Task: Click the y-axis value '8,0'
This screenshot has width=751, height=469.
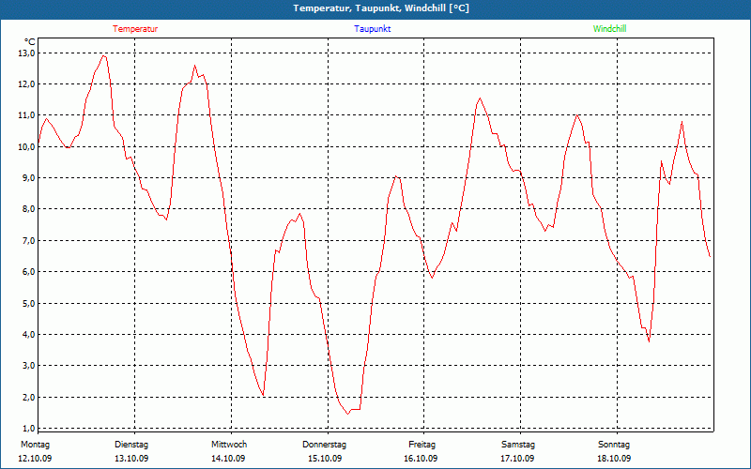Action: 28,209
